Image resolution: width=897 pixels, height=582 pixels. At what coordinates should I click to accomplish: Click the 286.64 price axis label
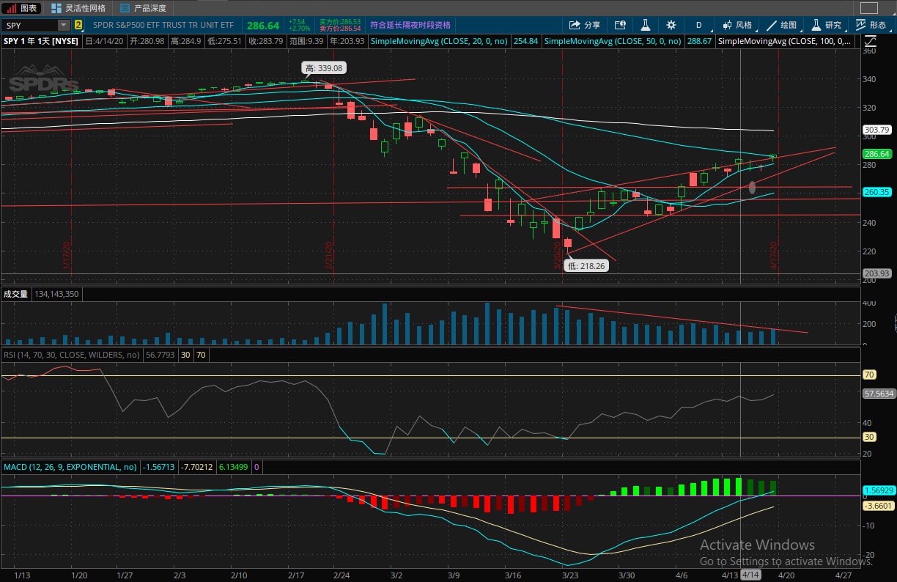pyautogui.click(x=876, y=154)
